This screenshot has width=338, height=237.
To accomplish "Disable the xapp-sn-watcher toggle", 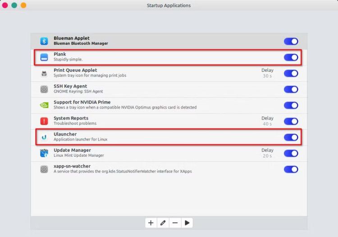I will pyautogui.click(x=291, y=169).
